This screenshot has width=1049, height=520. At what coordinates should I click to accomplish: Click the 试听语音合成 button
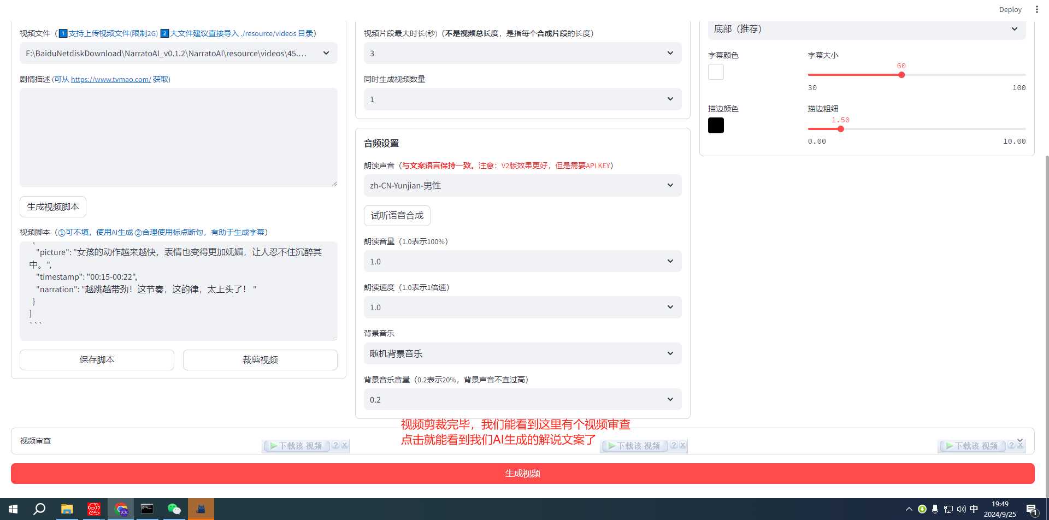[x=397, y=215]
